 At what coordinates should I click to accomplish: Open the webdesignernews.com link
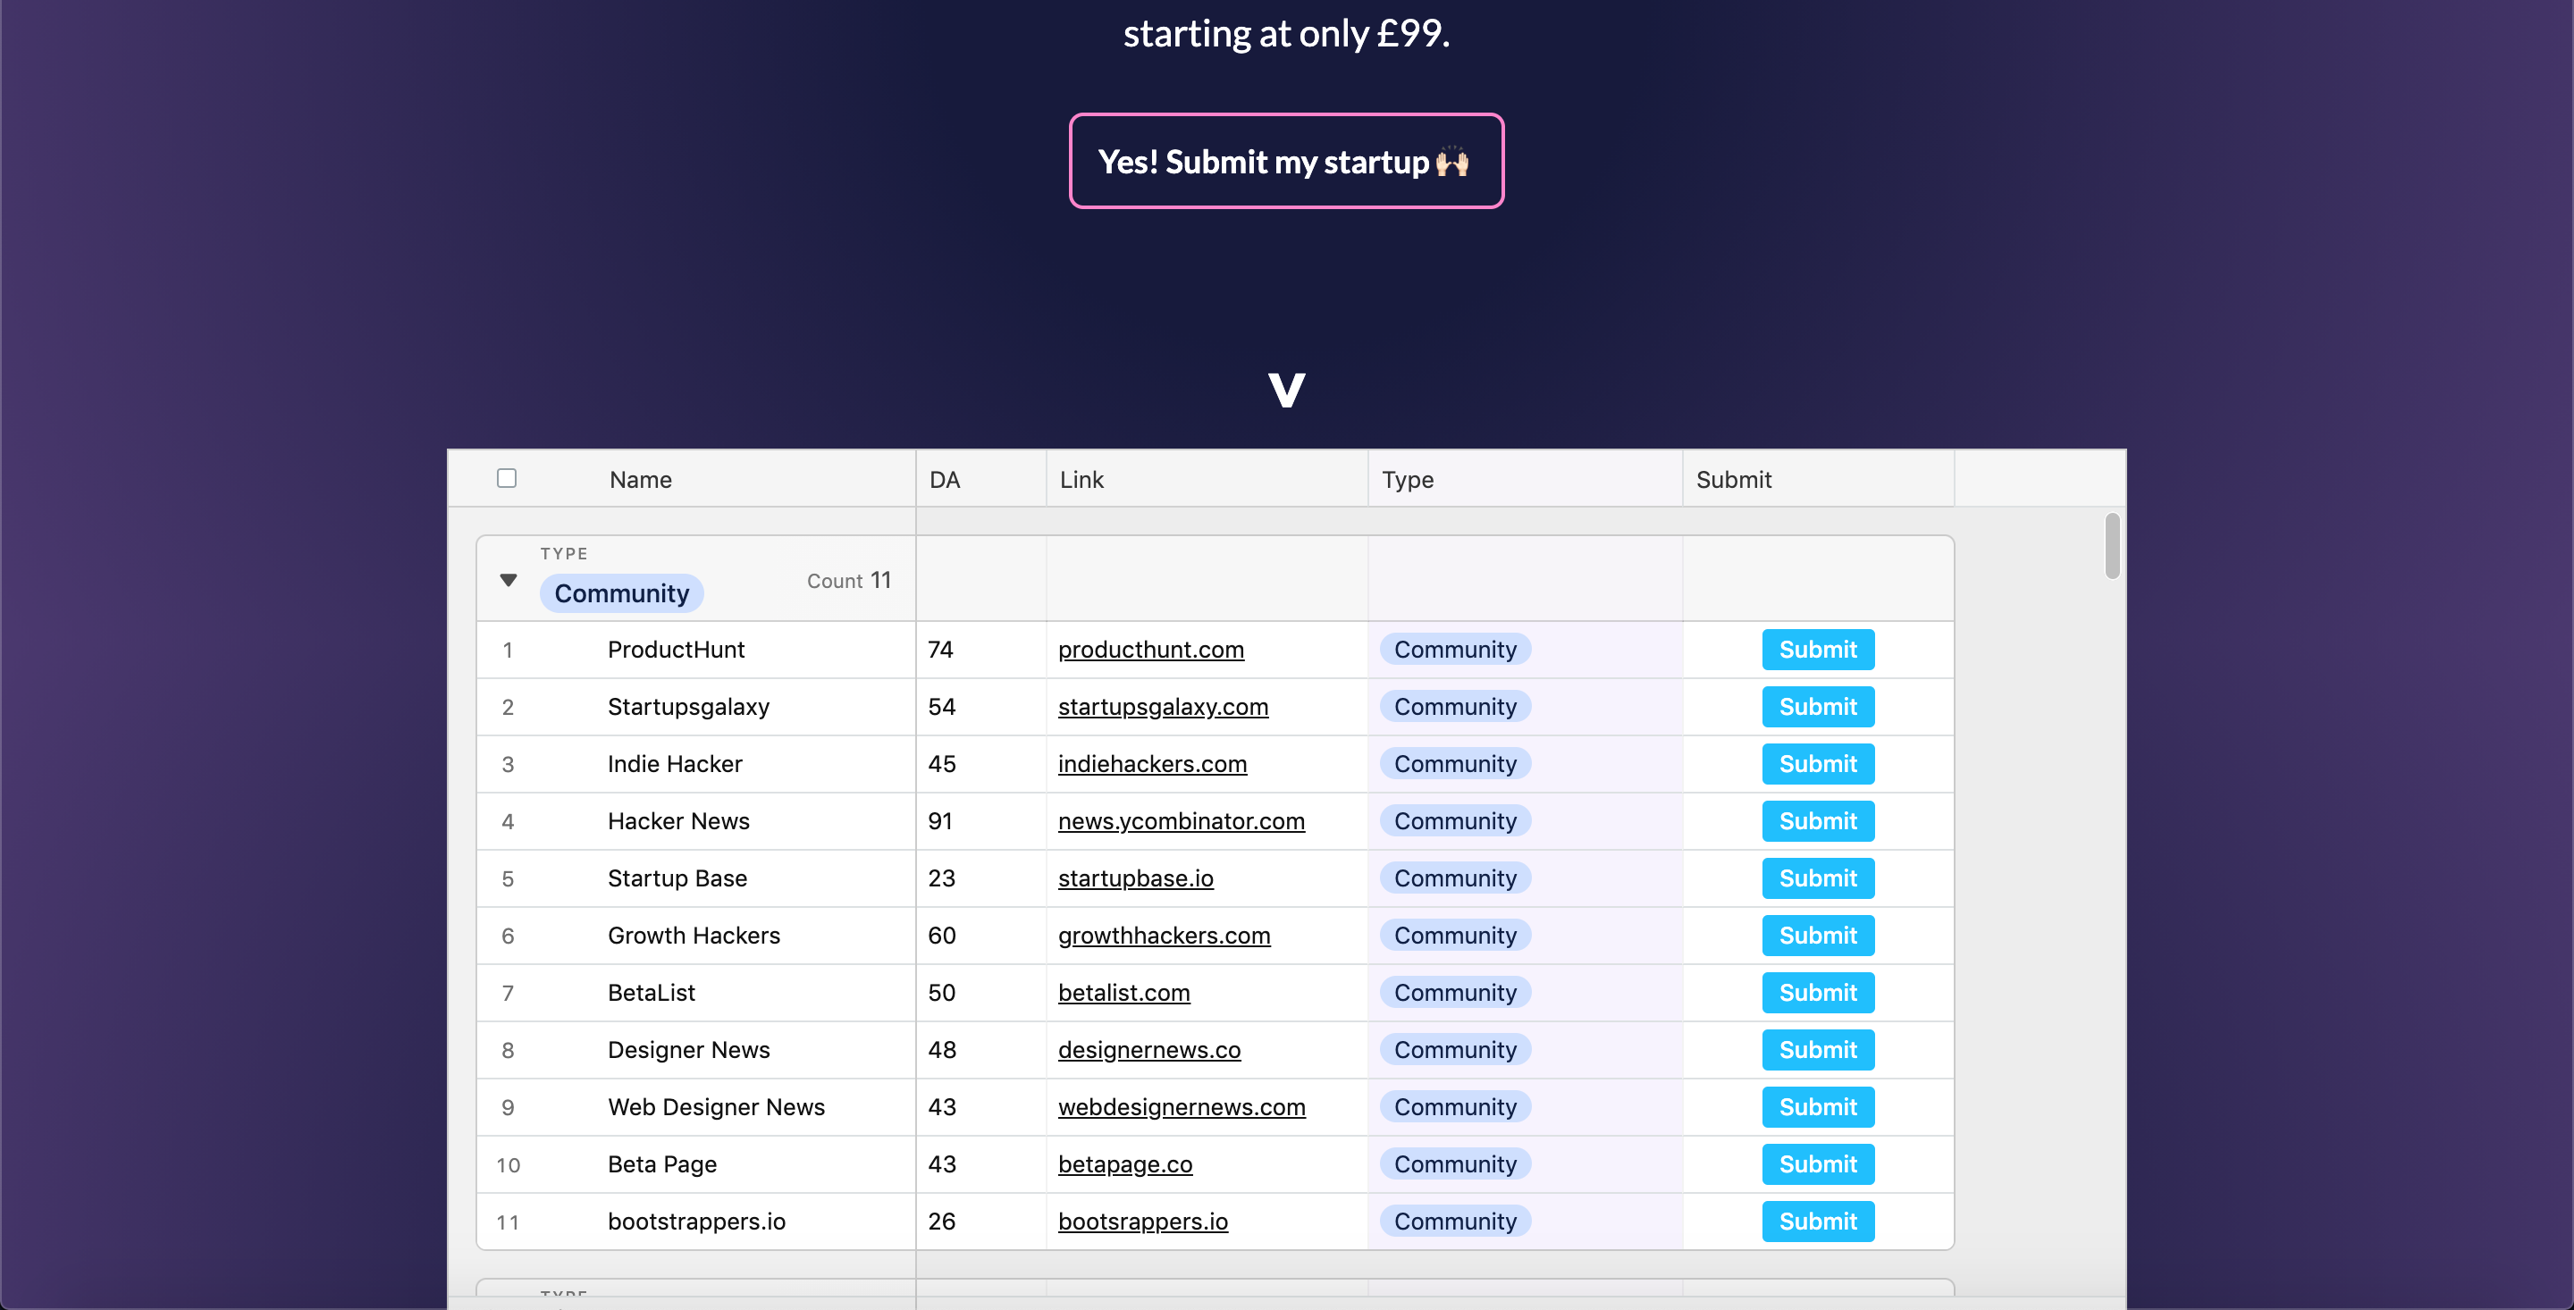(1181, 1107)
